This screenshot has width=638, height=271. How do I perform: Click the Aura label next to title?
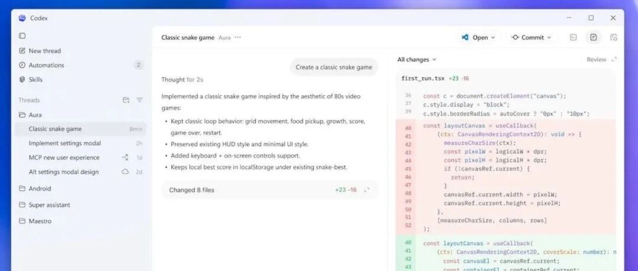pyautogui.click(x=224, y=37)
